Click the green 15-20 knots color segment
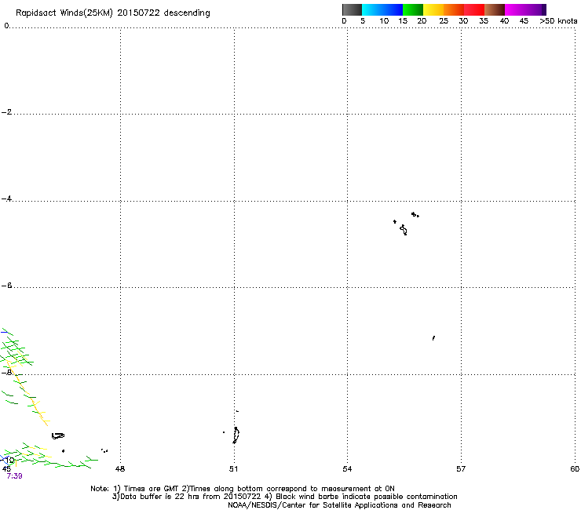The image size is (581, 510). pyautogui.click(x=413, y=9)
